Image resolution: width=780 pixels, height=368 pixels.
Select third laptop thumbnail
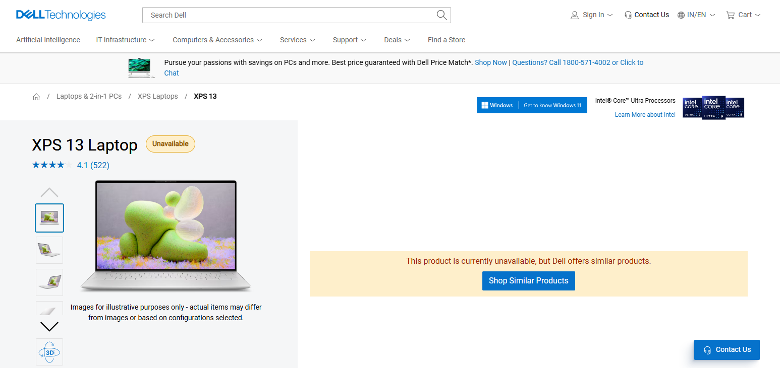click(x=49, y=282)
